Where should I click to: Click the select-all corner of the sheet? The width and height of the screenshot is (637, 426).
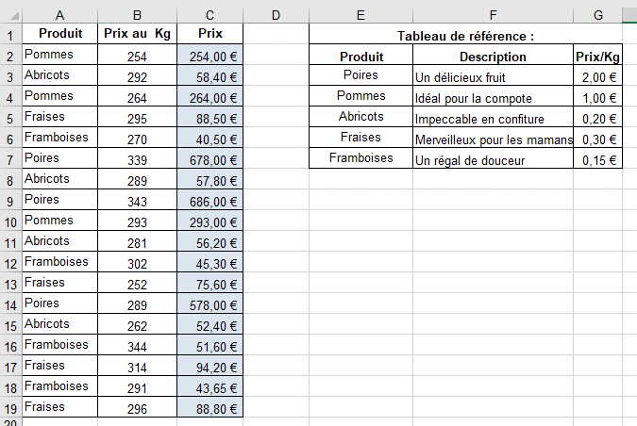(10, 13)
